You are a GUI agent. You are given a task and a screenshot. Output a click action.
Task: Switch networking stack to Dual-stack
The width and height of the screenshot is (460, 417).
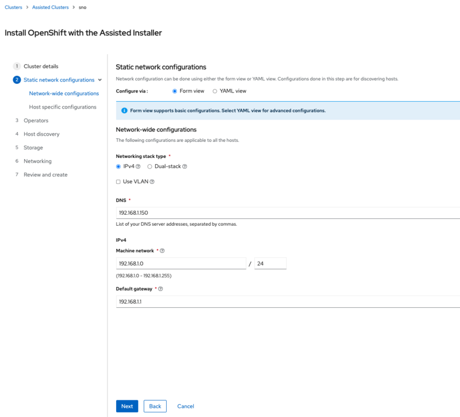click(149, 167)
